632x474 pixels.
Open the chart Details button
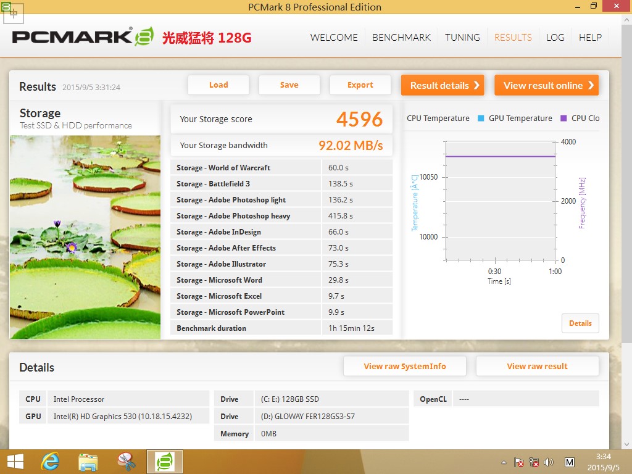(x=580, y=323)
